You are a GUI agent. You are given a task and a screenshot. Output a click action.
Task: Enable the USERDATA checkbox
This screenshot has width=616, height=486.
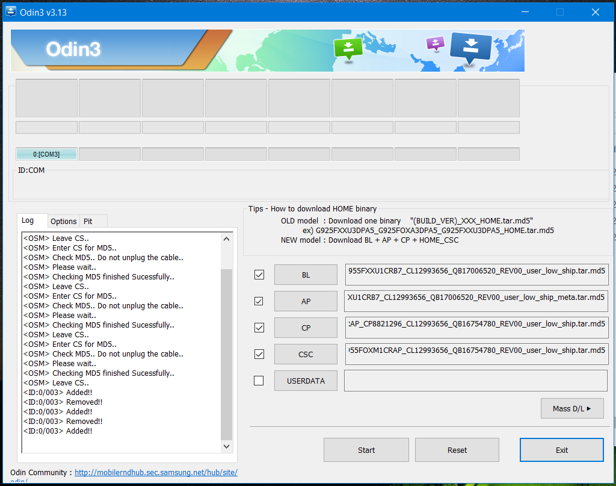pos(259,381)
